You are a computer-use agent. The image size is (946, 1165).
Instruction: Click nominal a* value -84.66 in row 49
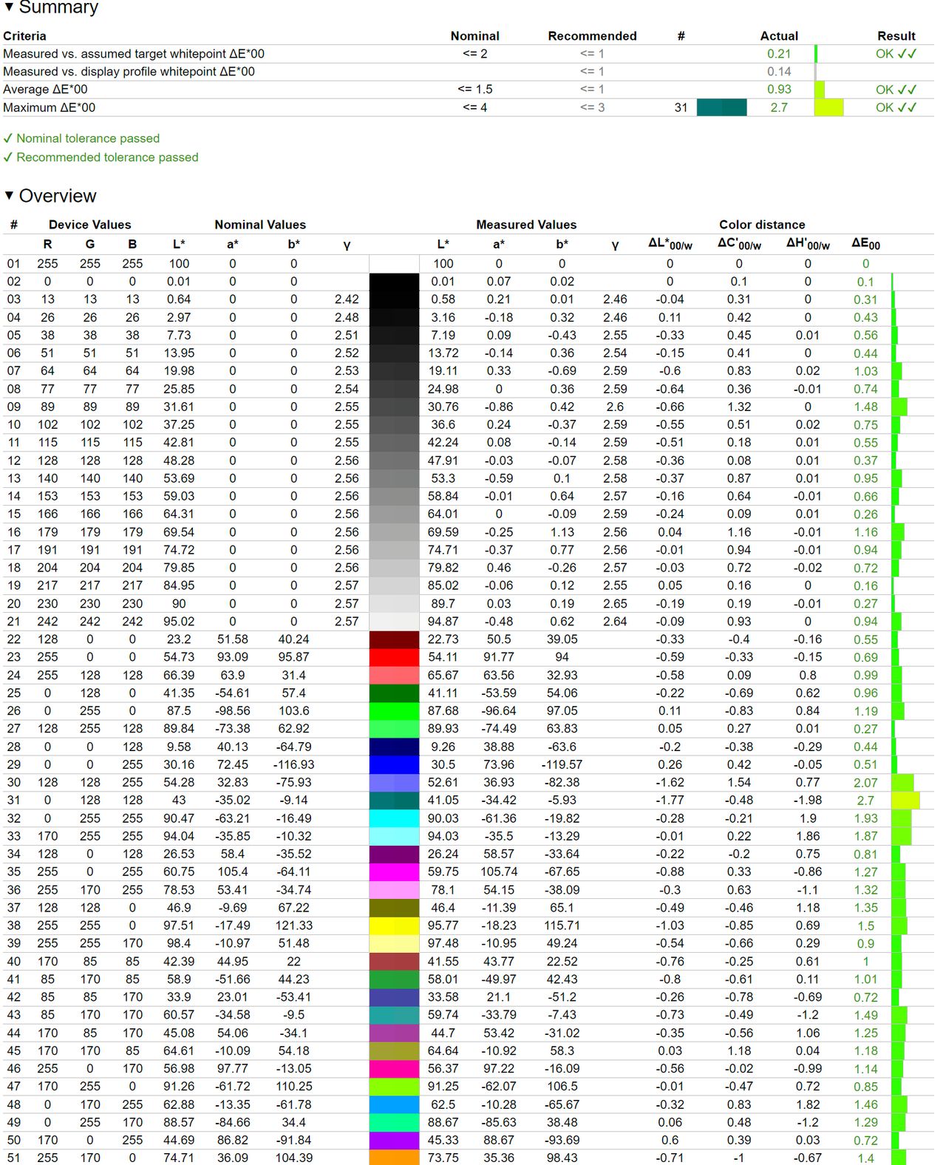point(232,1122)
